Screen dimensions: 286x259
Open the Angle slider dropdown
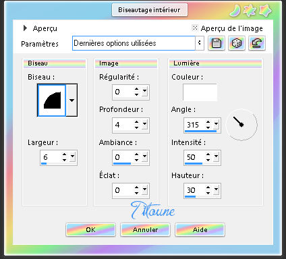pyautogui.click(x=217, y=125)
